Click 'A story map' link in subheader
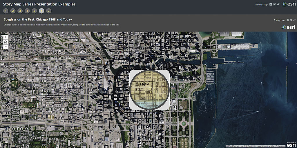Image resolution: width=297 pixels, height=148 pixels. pyautogui.click(x=279, y=20)
